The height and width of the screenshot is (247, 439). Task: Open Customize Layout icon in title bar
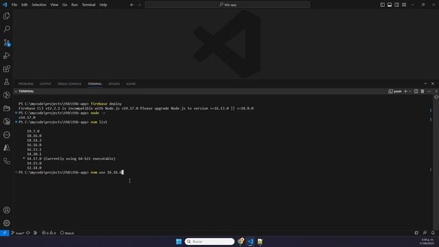(404, 5)
